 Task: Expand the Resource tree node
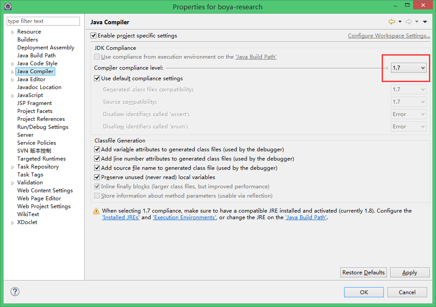click(x=12, y=32)
